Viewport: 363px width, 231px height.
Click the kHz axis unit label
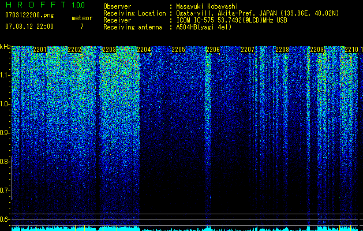click(x=5, y=47)
